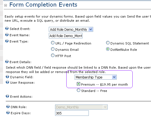Open the Select Event dropdown

click(71, 29)
